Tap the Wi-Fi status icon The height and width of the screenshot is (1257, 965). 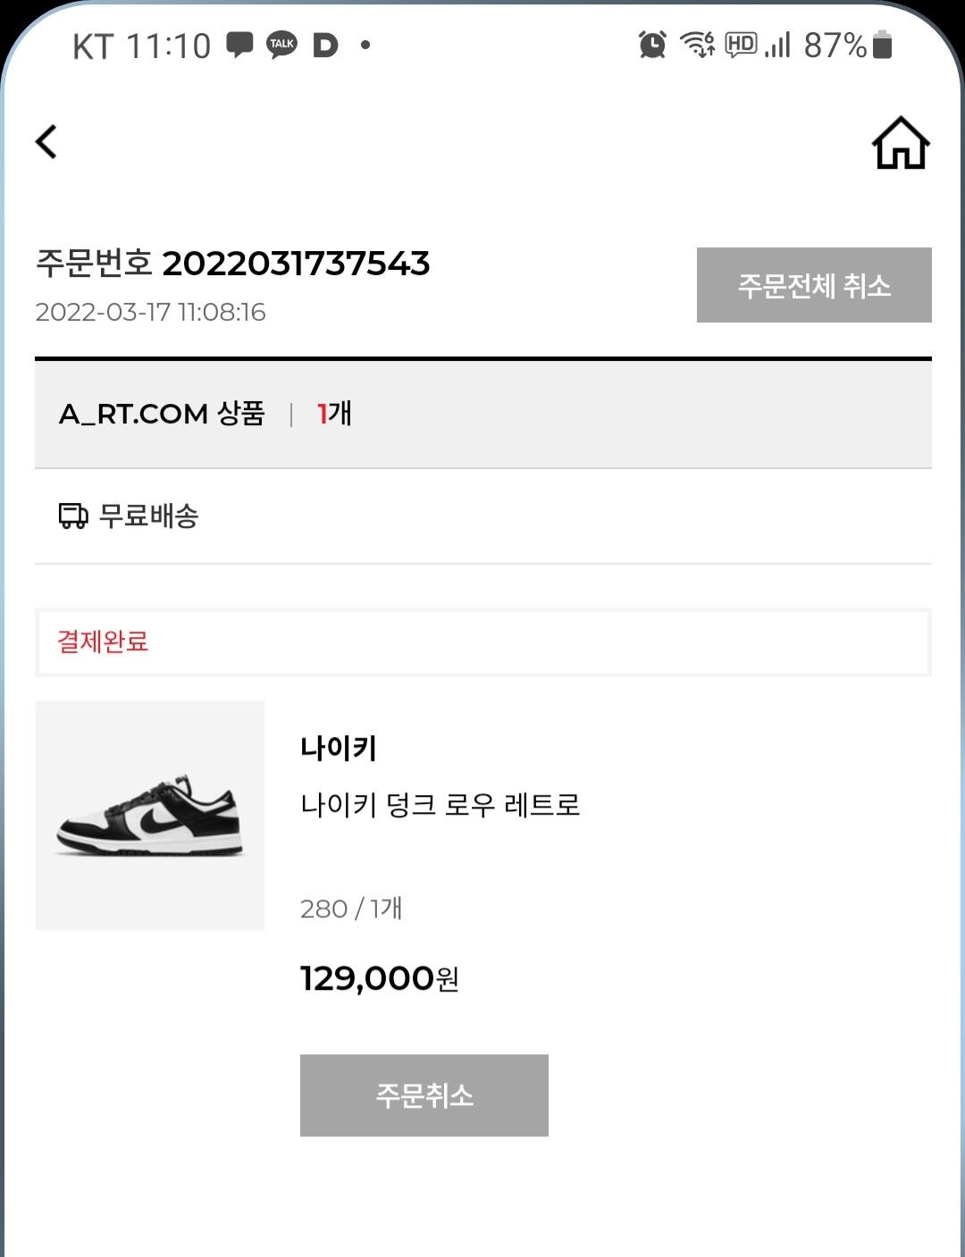click(697, 44)
